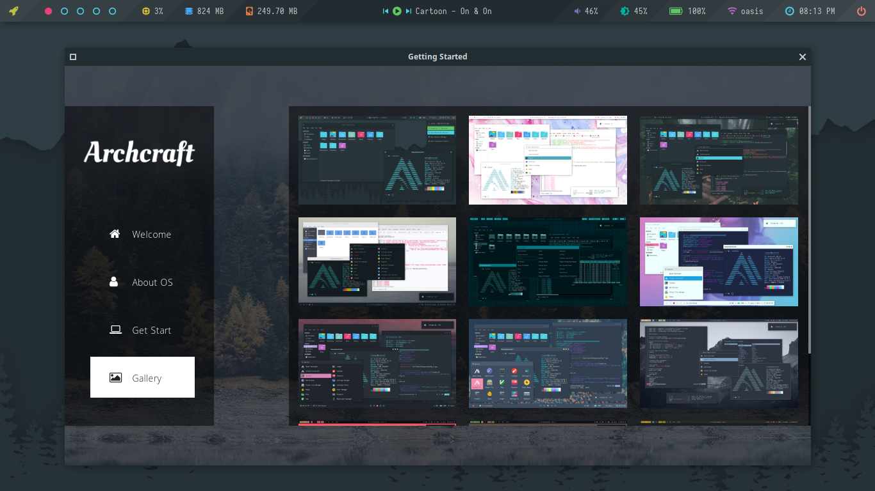The width and height of the screenshot is (875, 491).
Task: Click the blue memory chip icon
Action: coord(189,12)
